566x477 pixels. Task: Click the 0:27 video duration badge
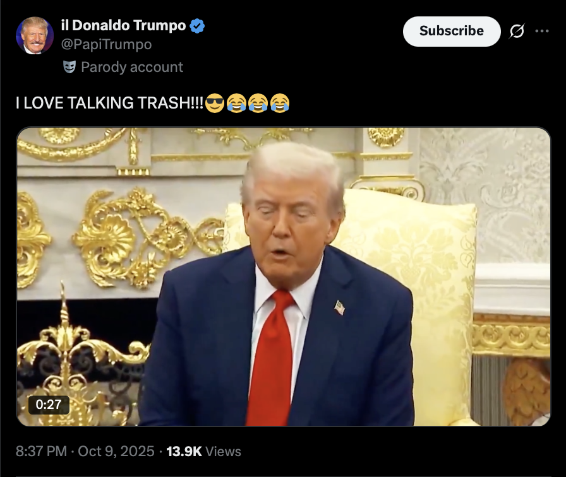pyautogui.click(x=49, y=404)
